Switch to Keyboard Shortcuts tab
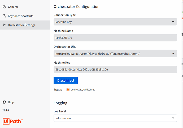The width and height of the screenshot is (183, 128). tap(20, 16)
